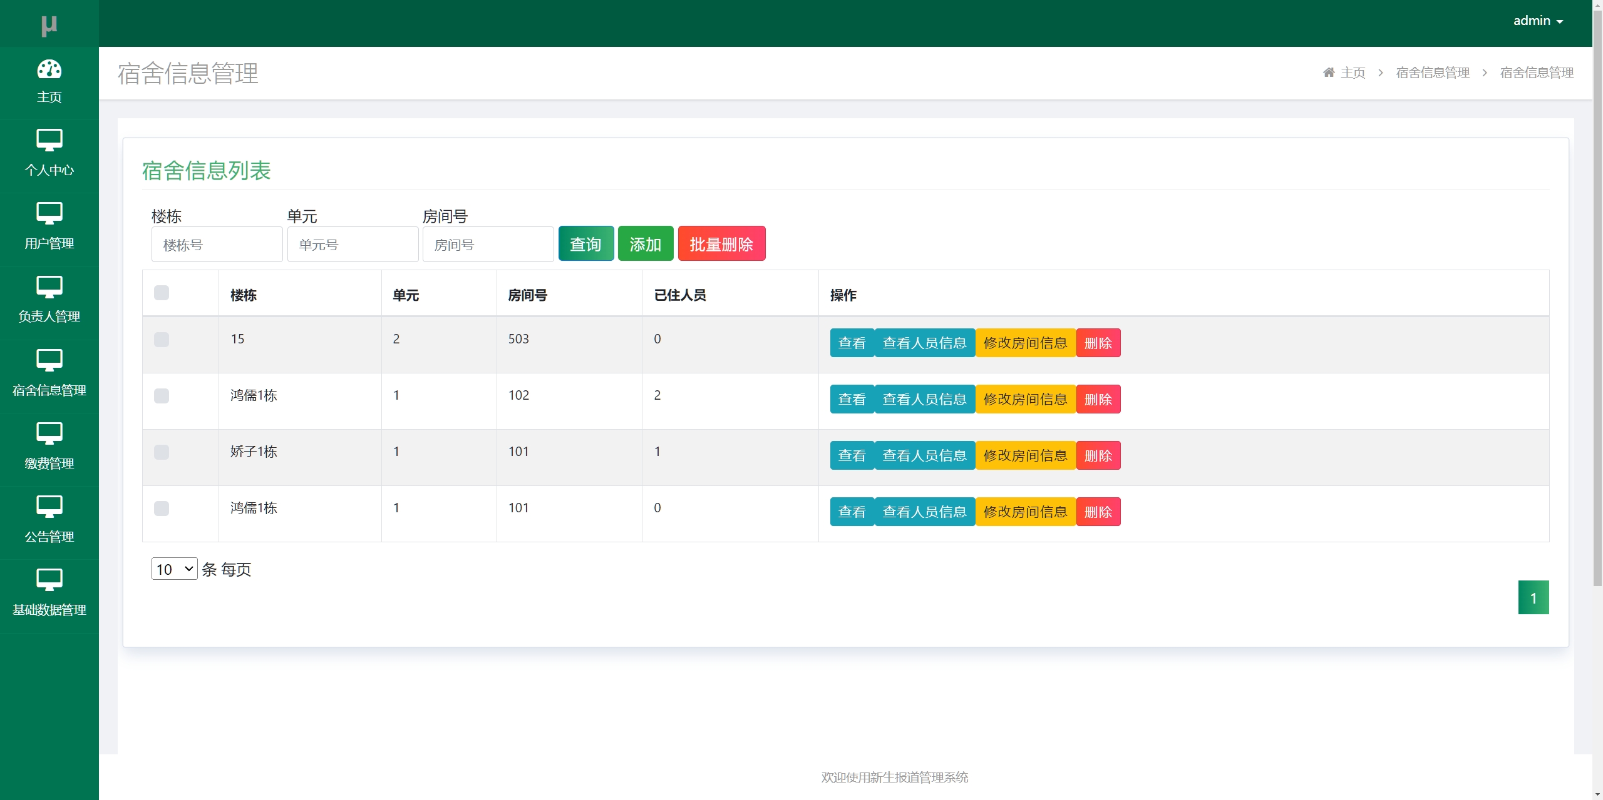This screenshot has height=800, width=1603.
Task: Click 查看人员信息 for 鸿儒1栋 room 101
Action: [924, 512]
